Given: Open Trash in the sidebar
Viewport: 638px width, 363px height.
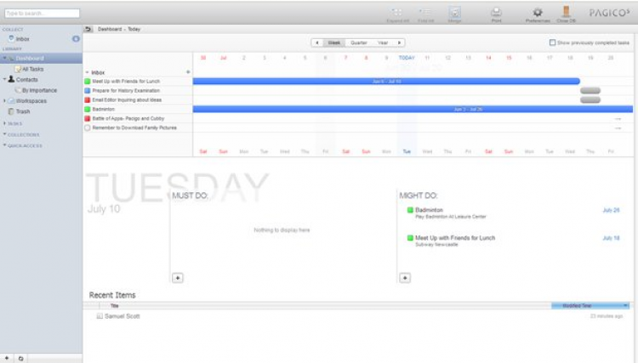Looking at the screenshot, I should [23, 111].
